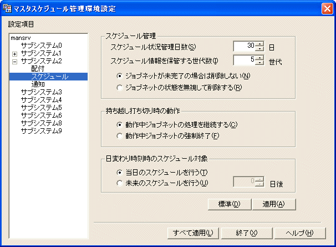Select サブシステム6 in the tree
336x247 pixels.
click(42, 115)
